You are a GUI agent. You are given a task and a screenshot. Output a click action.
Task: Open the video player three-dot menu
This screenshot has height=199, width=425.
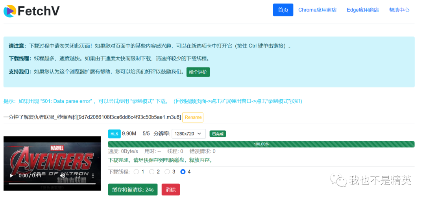click(93, 175)
